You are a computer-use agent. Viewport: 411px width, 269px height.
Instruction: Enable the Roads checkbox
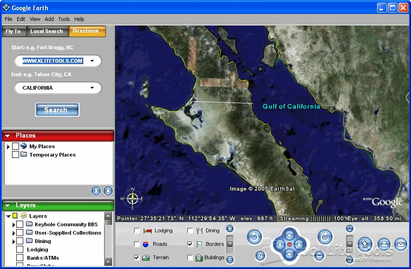(137, 244)
